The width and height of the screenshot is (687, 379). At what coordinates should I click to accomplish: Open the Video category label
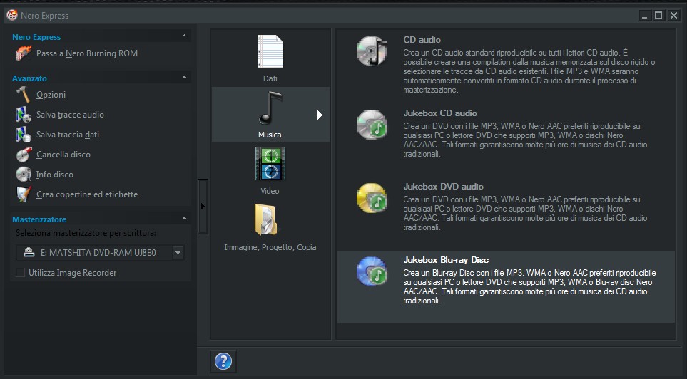click(x=270, y=191)
